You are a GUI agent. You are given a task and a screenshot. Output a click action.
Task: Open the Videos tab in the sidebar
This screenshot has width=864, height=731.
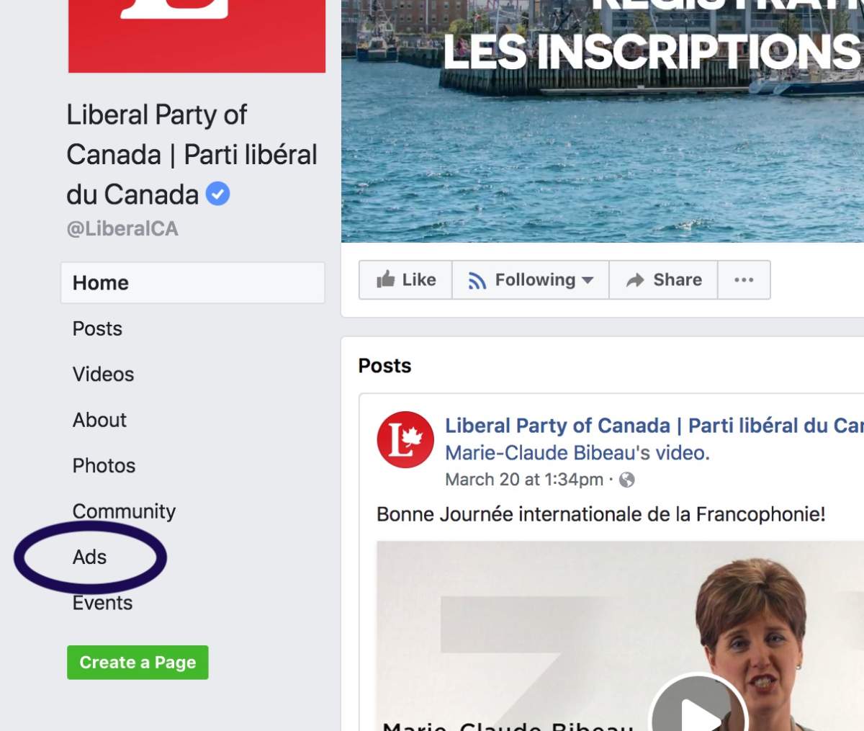[102, 374]
